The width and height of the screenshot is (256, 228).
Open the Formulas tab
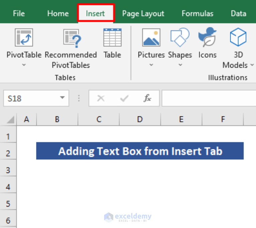[198, 14]
